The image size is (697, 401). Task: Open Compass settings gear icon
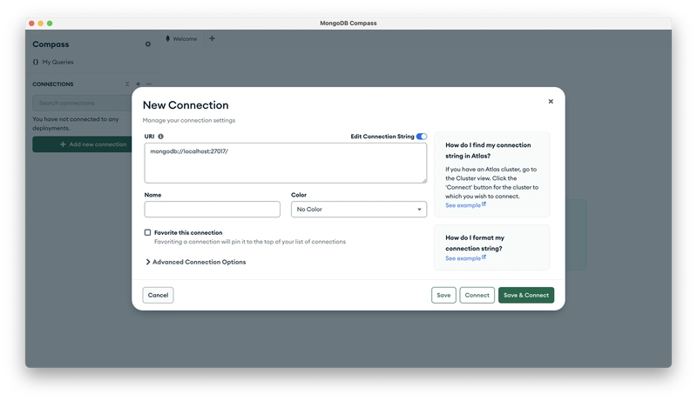click(148, 44)
